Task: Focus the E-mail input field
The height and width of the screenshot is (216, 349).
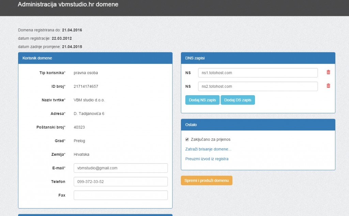Action: 121,168
